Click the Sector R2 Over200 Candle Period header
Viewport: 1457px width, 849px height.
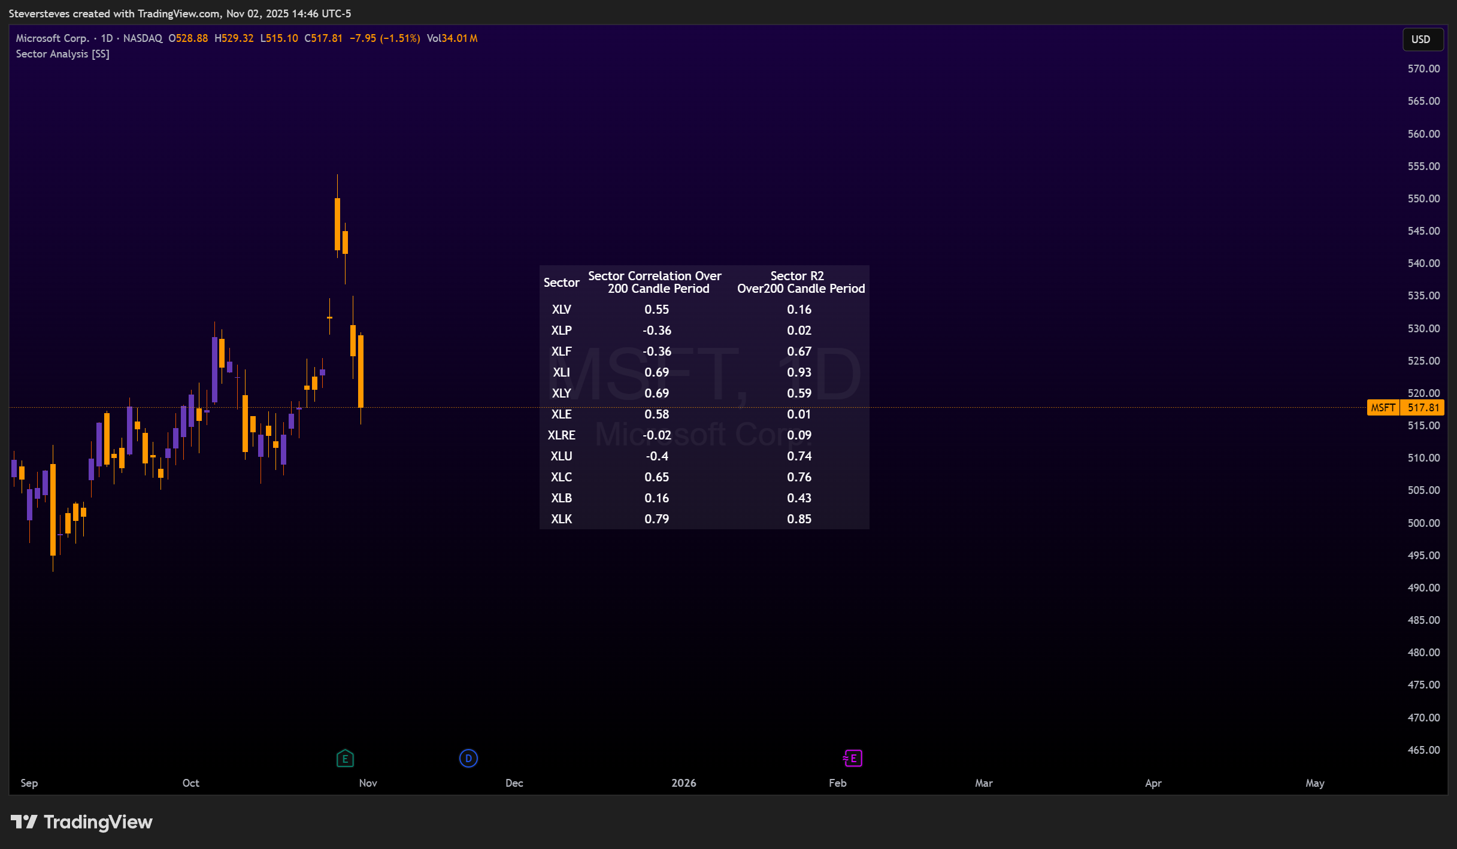(x=801, y=282)
